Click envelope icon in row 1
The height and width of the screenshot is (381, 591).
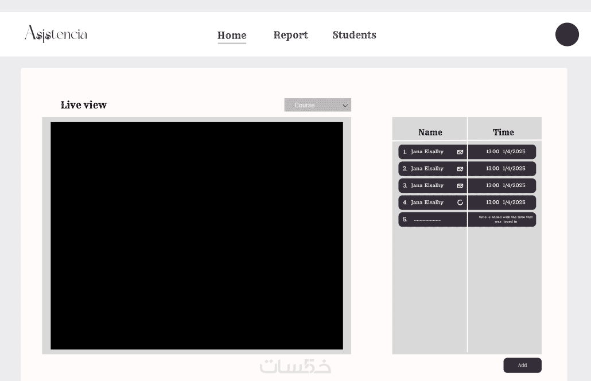pos(460,152)
